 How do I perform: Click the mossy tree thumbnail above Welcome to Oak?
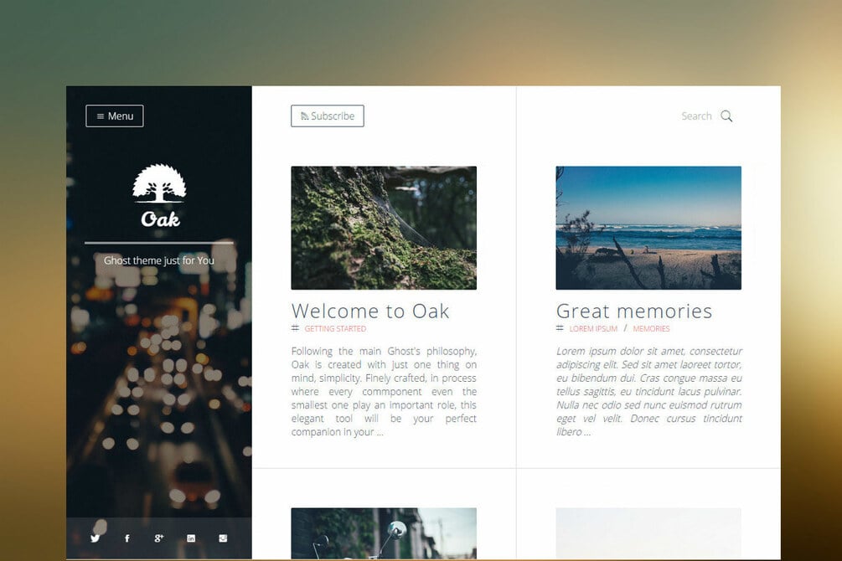[384, 227]
